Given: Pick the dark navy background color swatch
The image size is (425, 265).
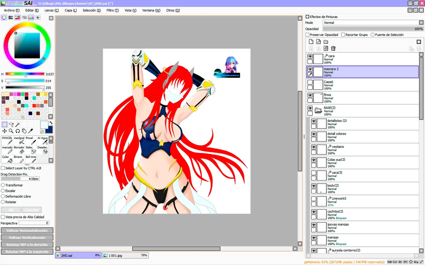Looking at the screenshot, I should tap(50, 131).
